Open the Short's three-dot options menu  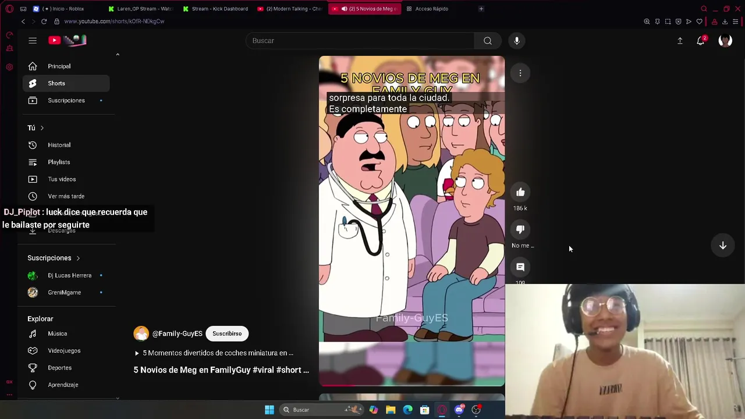[520, 73]
